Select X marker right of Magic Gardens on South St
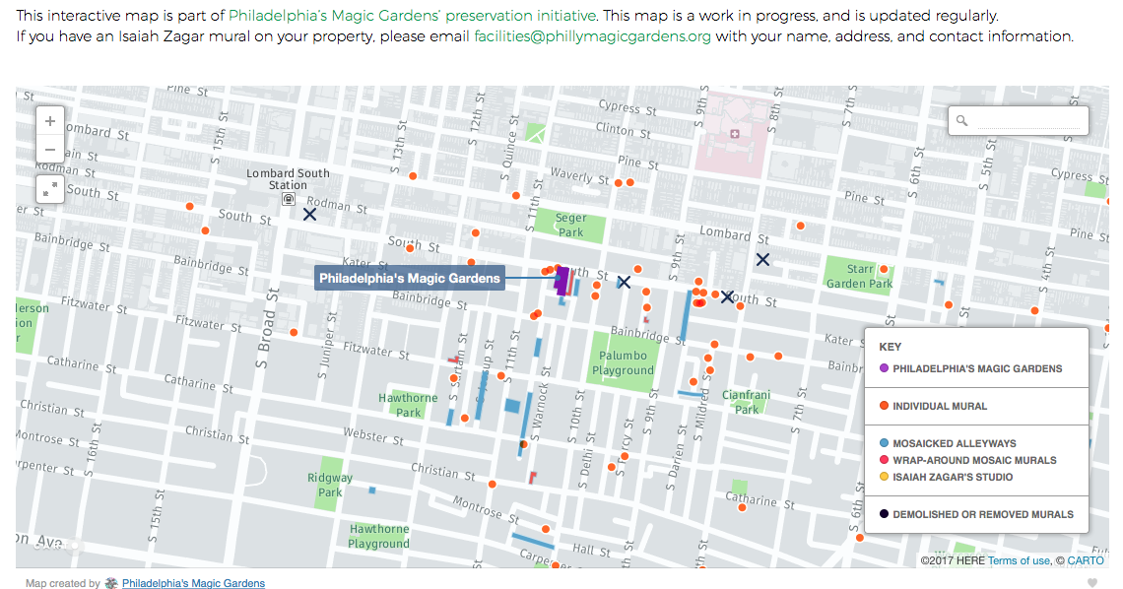This screenshot has width=1123, height=589. click(624, 282)
